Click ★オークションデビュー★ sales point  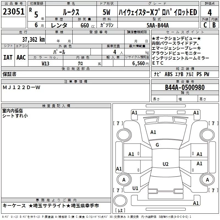tap(176, 38)
